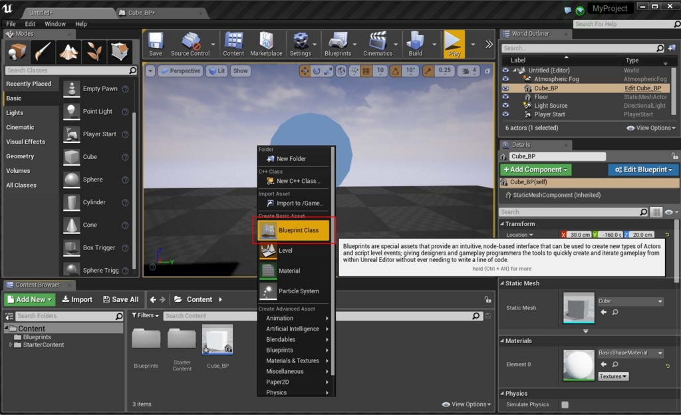Image resolution: width=681 pixels, height=415 pixels.
Task: Toggle rotation snapping angle icon
Action: pyautogui.click(x=395, y=70)
